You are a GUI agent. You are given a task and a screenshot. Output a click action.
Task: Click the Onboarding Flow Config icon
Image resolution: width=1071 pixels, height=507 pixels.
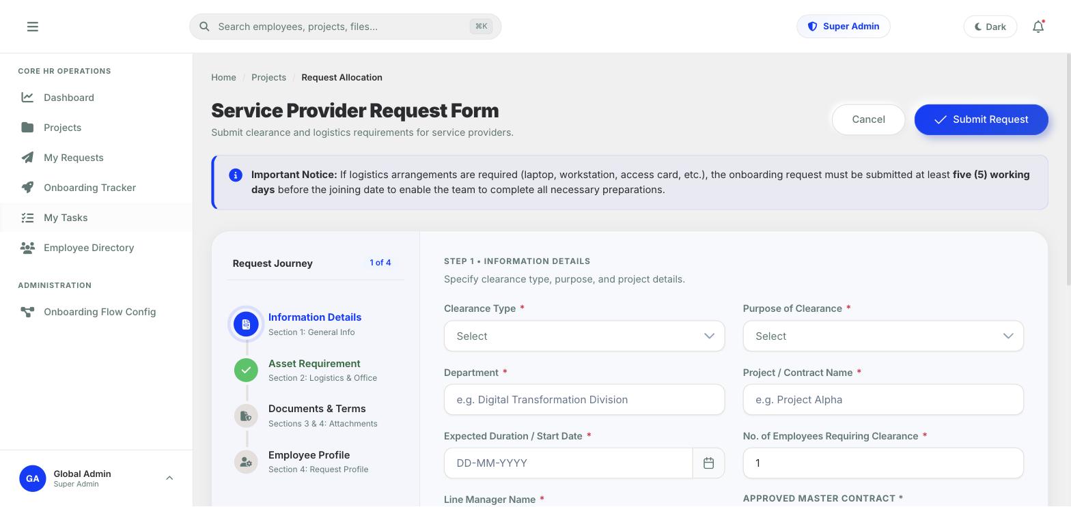click(27, 312)
